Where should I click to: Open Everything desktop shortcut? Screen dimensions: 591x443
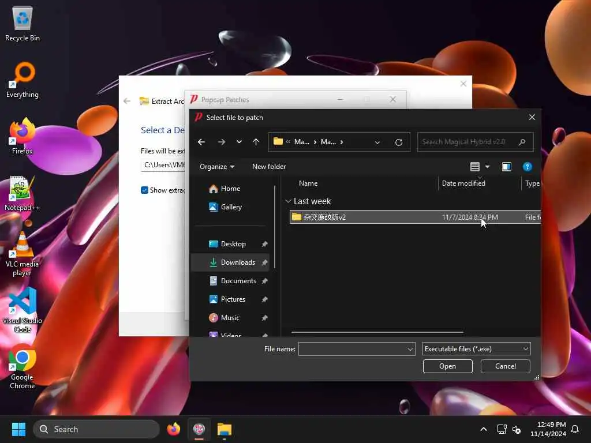(23, 80)
